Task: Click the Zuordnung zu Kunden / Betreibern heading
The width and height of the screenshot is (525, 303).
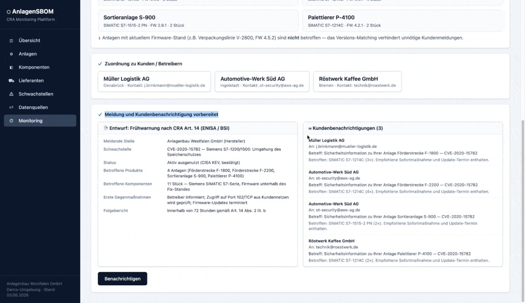Action: (143, 64)
